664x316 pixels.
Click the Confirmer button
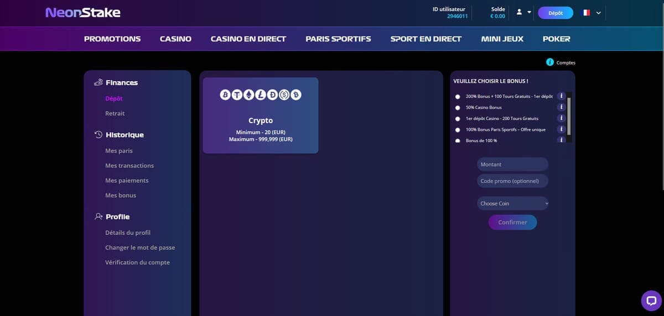pyautogui.click(x=512, y=222)
